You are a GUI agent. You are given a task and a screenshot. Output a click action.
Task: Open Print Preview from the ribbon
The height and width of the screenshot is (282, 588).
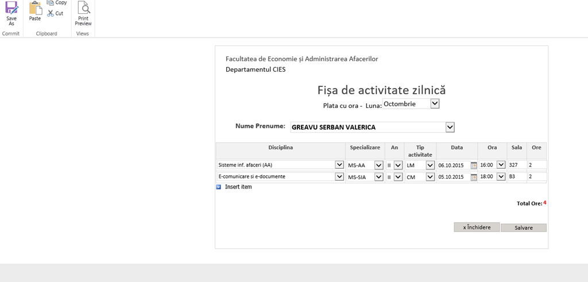pos(83,9)
